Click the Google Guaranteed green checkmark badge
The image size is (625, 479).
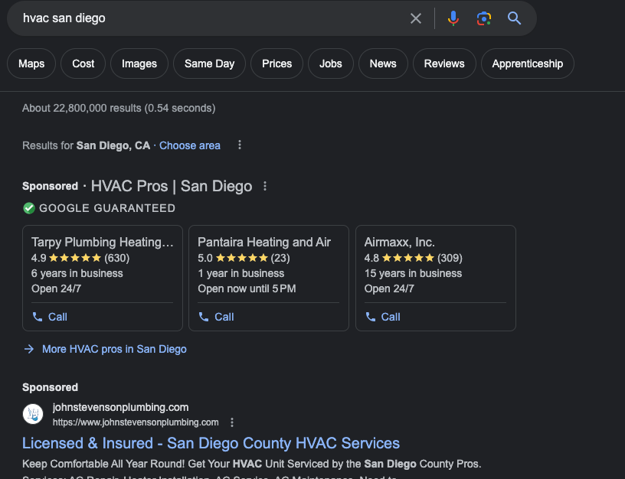pos(29,208)
